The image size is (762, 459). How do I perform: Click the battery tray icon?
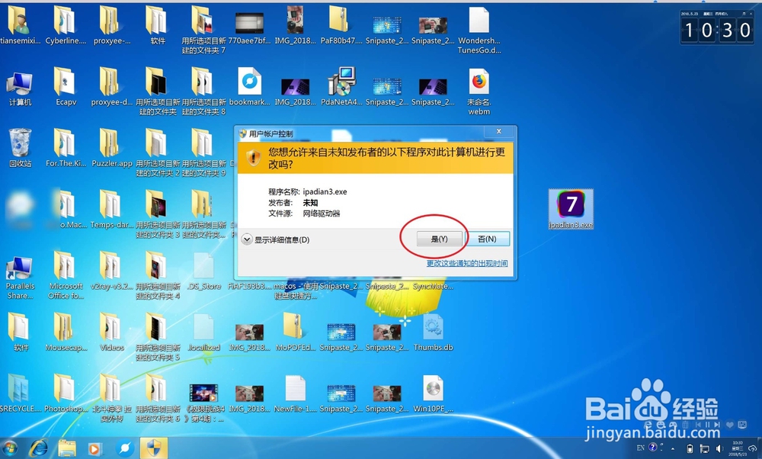pyautogui.click(x=690, y=448)
